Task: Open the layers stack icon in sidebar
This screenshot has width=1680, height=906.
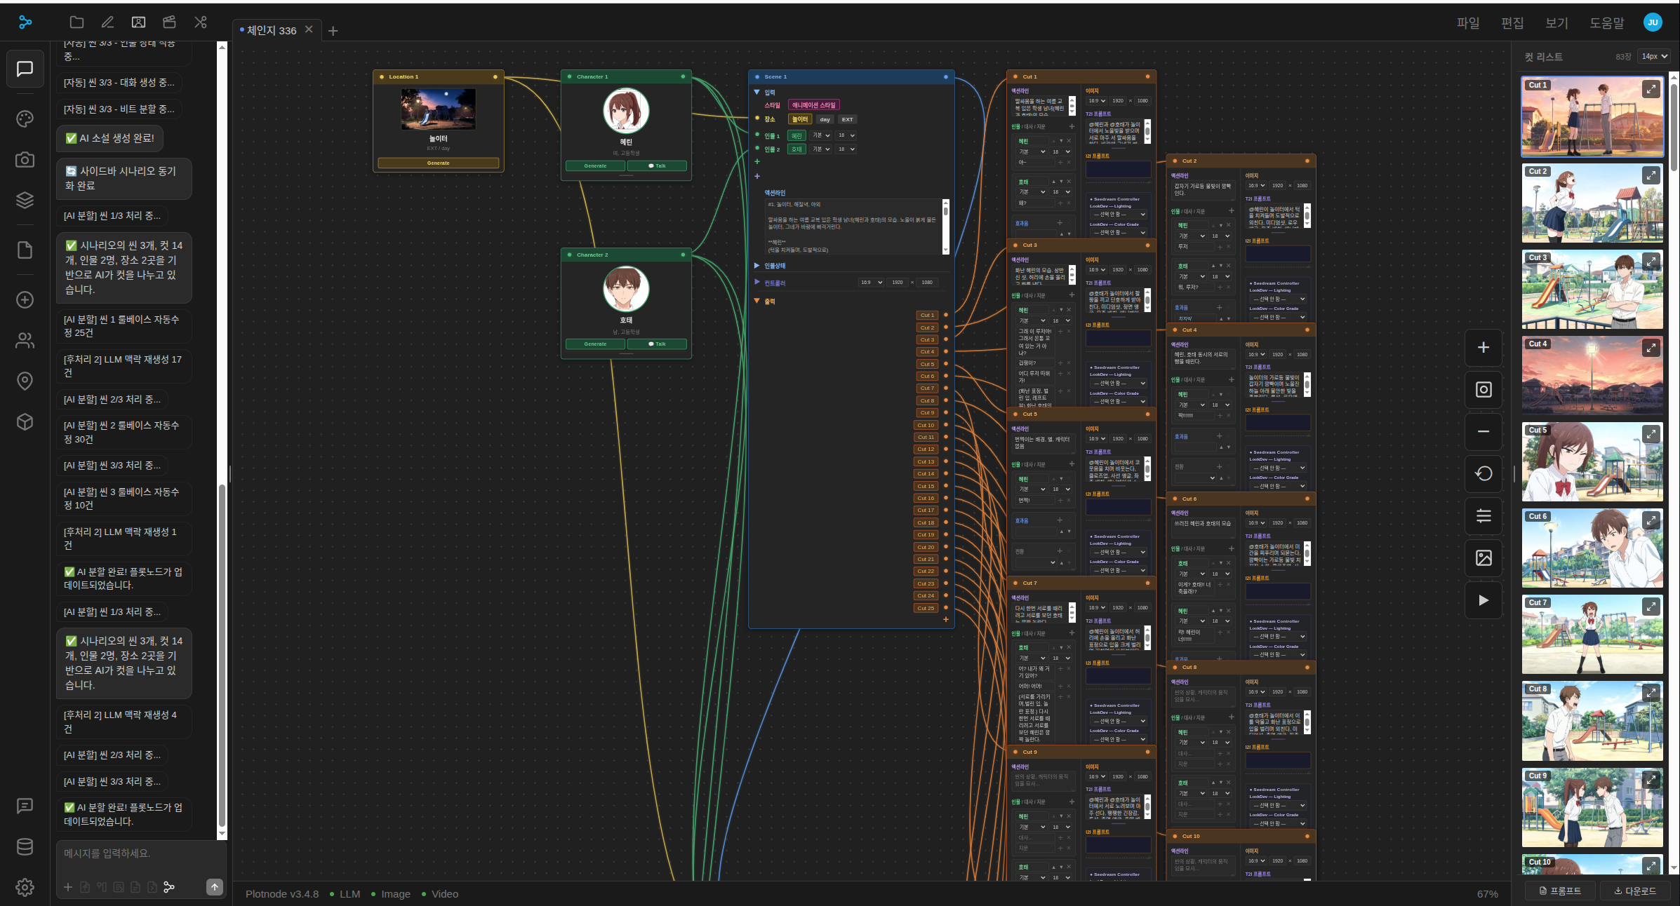Action: (x=25, y=200)
